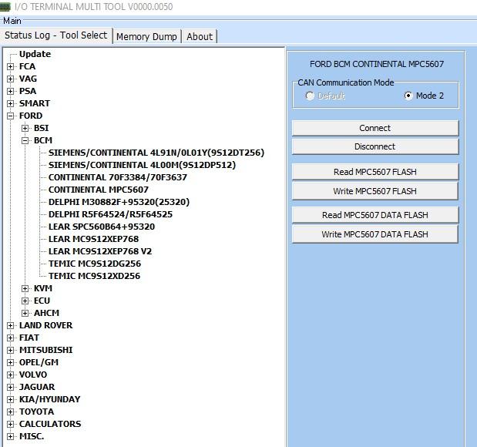477x447 pixels.
Task: Select SIEMENS/CONTINENTAL 4L00M(9S12DP512) item
Action: [x=142, y=165]
